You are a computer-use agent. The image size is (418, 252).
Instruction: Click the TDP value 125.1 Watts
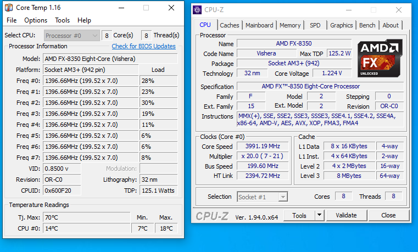(x=158, y=191)
